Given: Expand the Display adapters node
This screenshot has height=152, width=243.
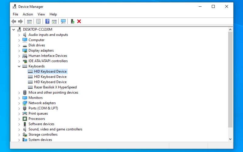Looking at the screenshot, I should coord(19,51).
